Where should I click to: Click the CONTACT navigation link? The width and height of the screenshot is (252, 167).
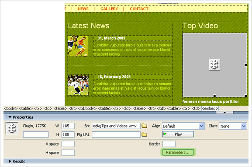(139, 9)
